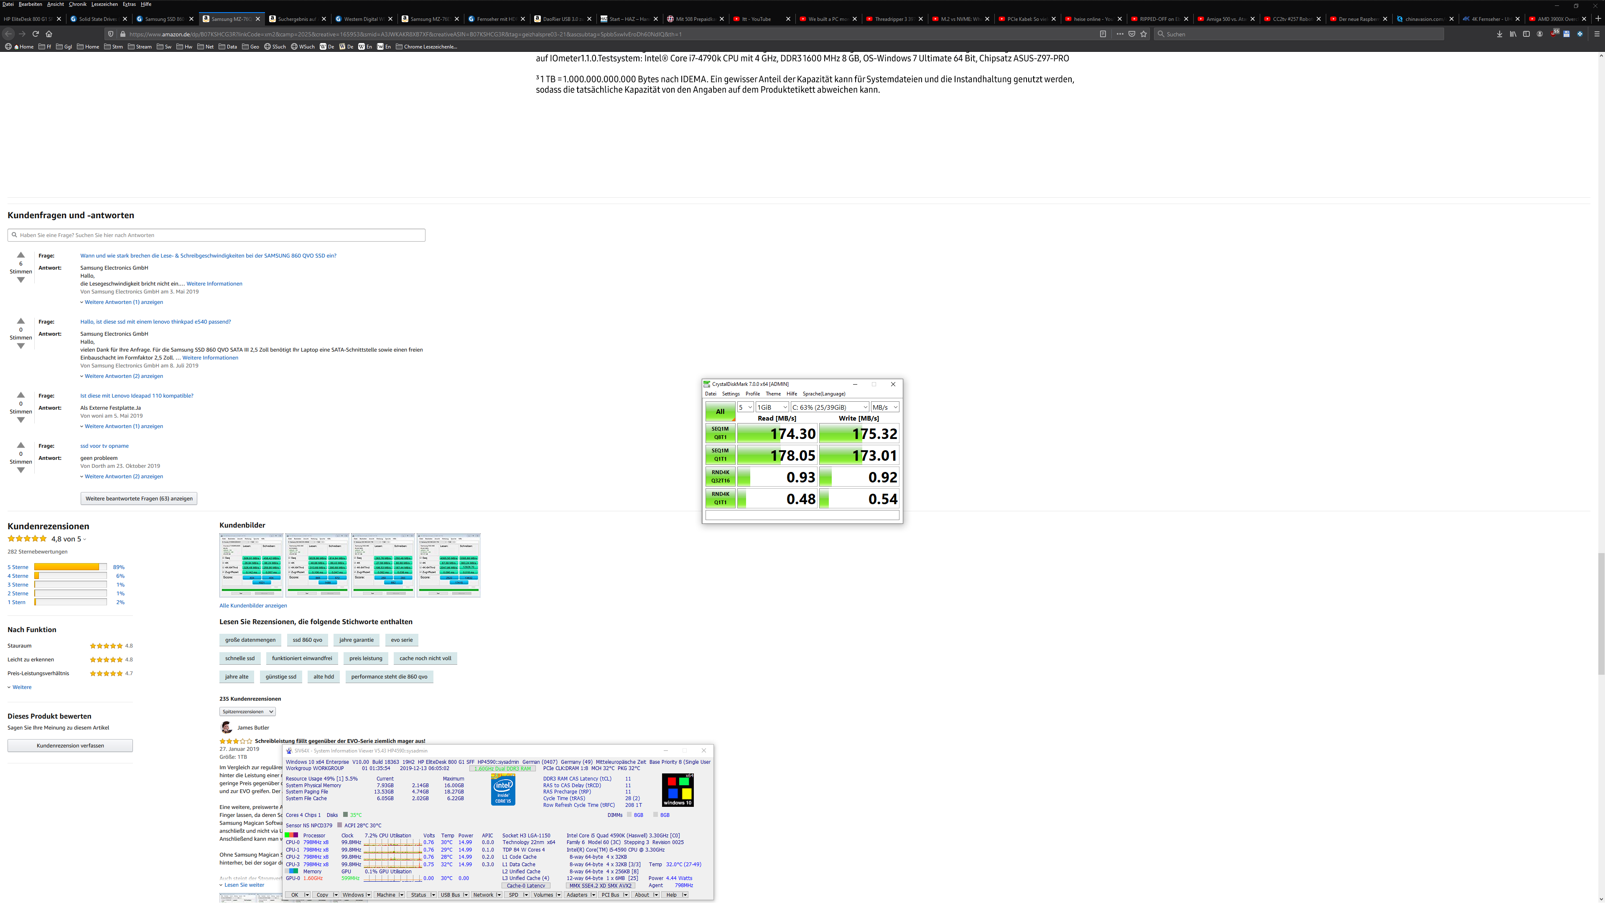Filter reviews by '5 Sterne' link

point(18,567)
